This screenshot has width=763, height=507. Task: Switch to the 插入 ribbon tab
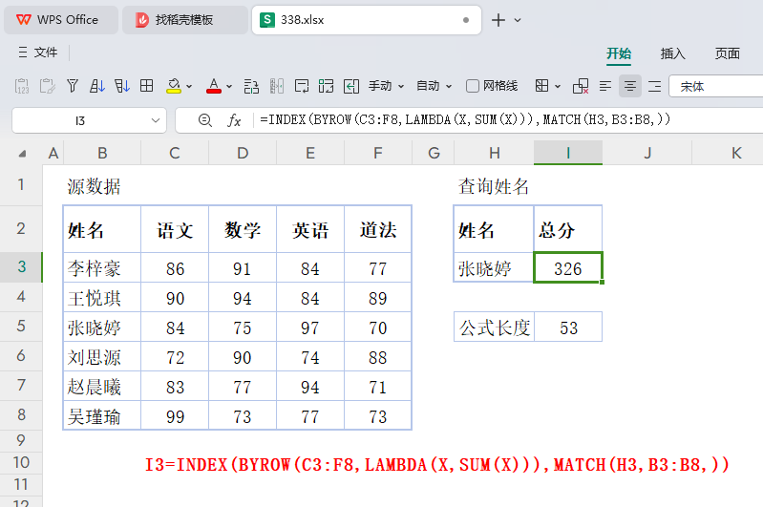(672, 53)
